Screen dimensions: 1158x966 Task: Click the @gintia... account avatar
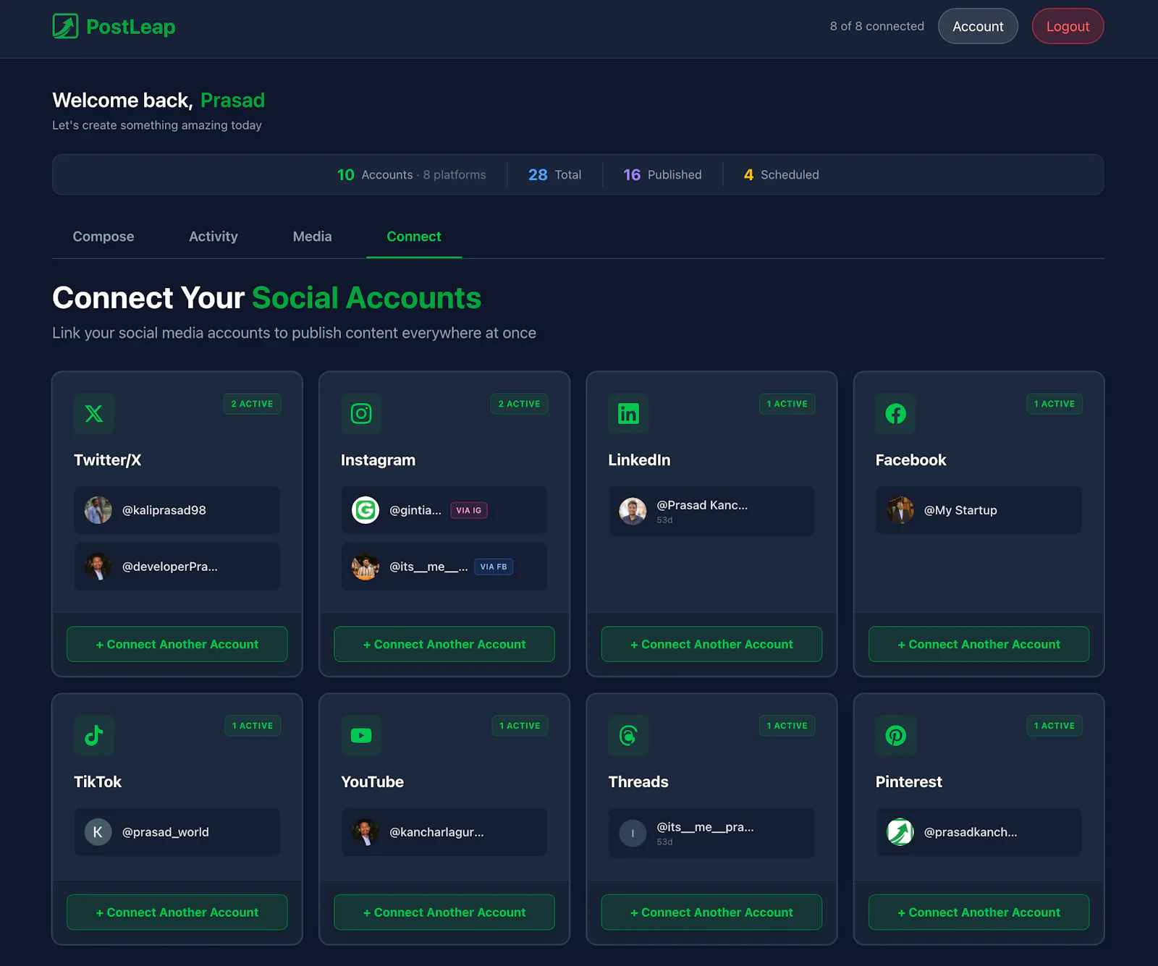tap(365, 510)
